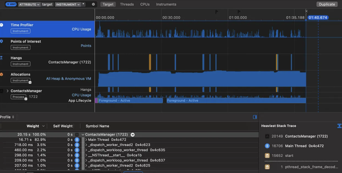Open the INSTRUMENT filter dropdown
The width and height of the screenshot is (342, 173).
click(67, 4)
